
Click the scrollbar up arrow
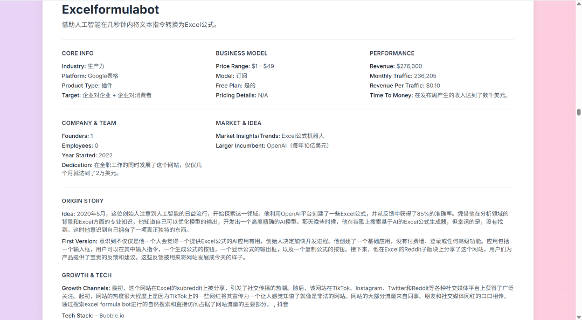(579, 3)
